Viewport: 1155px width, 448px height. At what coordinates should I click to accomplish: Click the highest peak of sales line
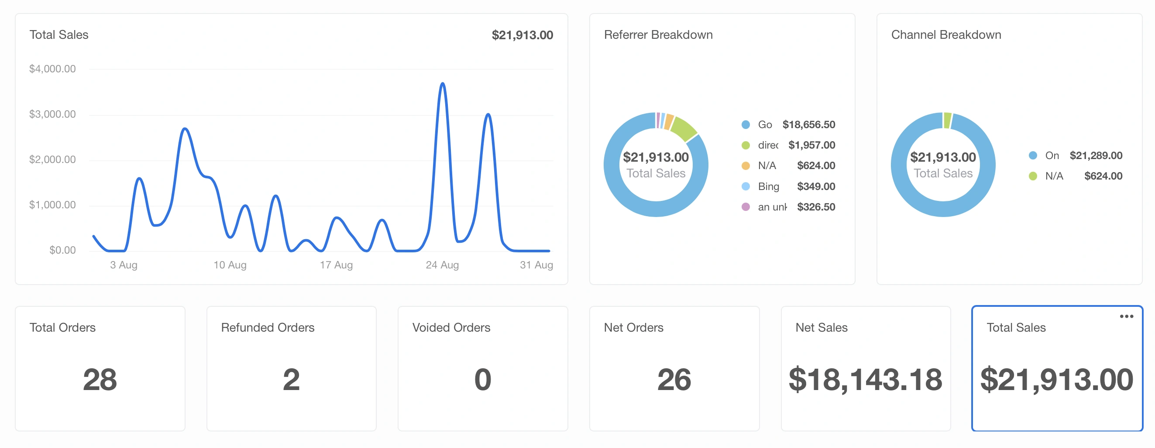pyautogui.click(x=443, y=84)
